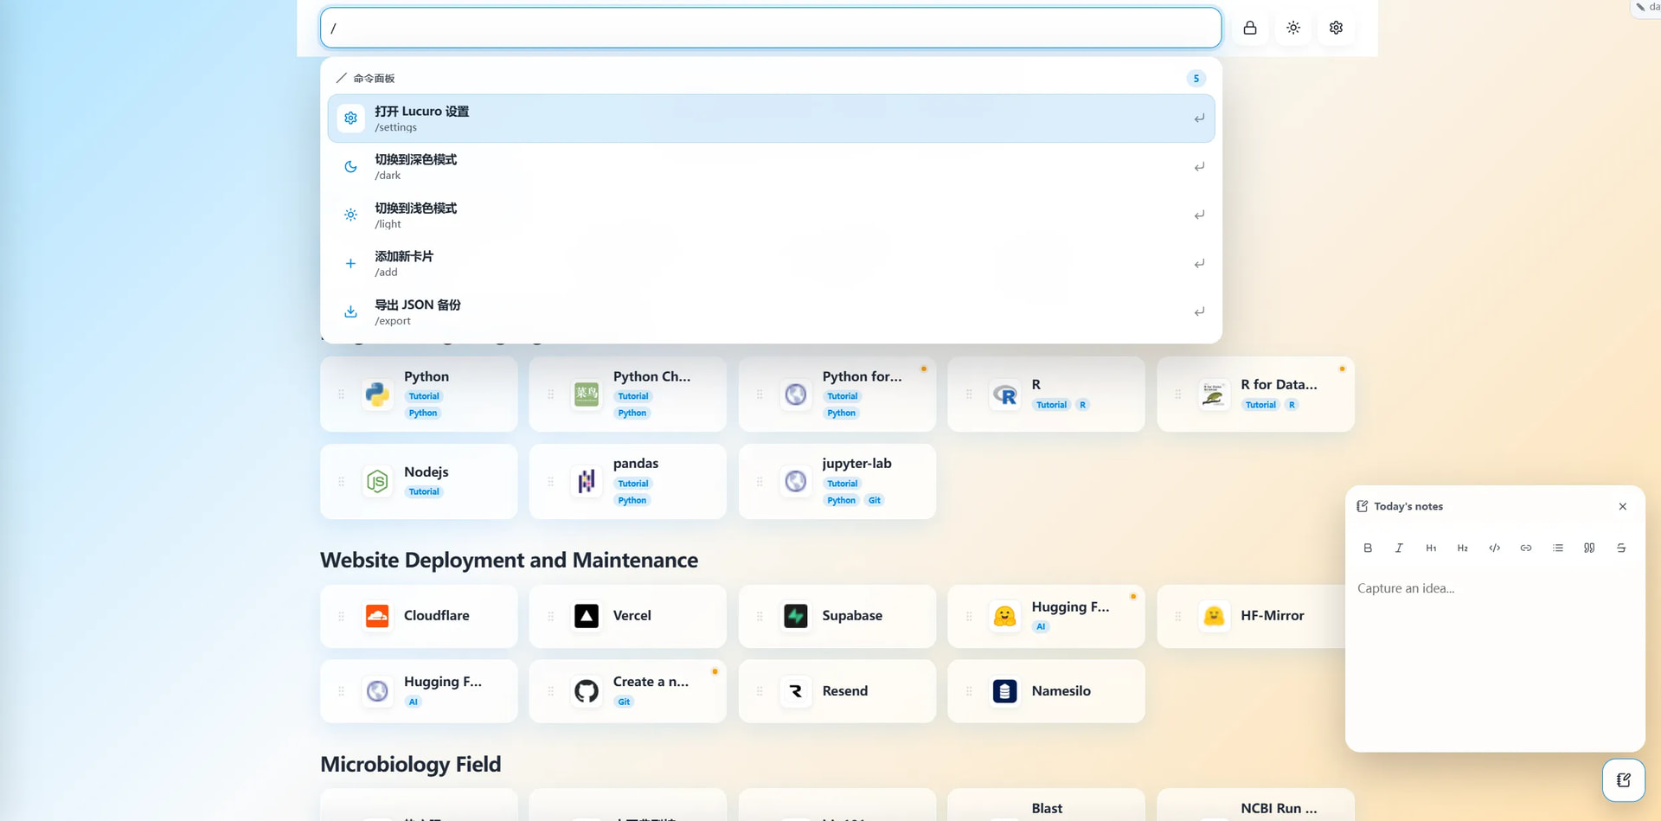This screenshot has height=821, width=1661.
Task: Open the jupyter-lab card
Action: click(x=837, y=481)
